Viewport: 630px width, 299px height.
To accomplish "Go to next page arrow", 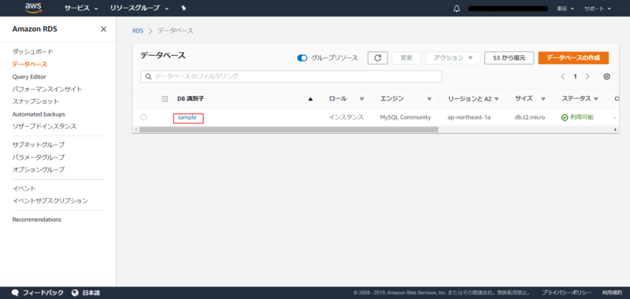I will tap(587, 76).
